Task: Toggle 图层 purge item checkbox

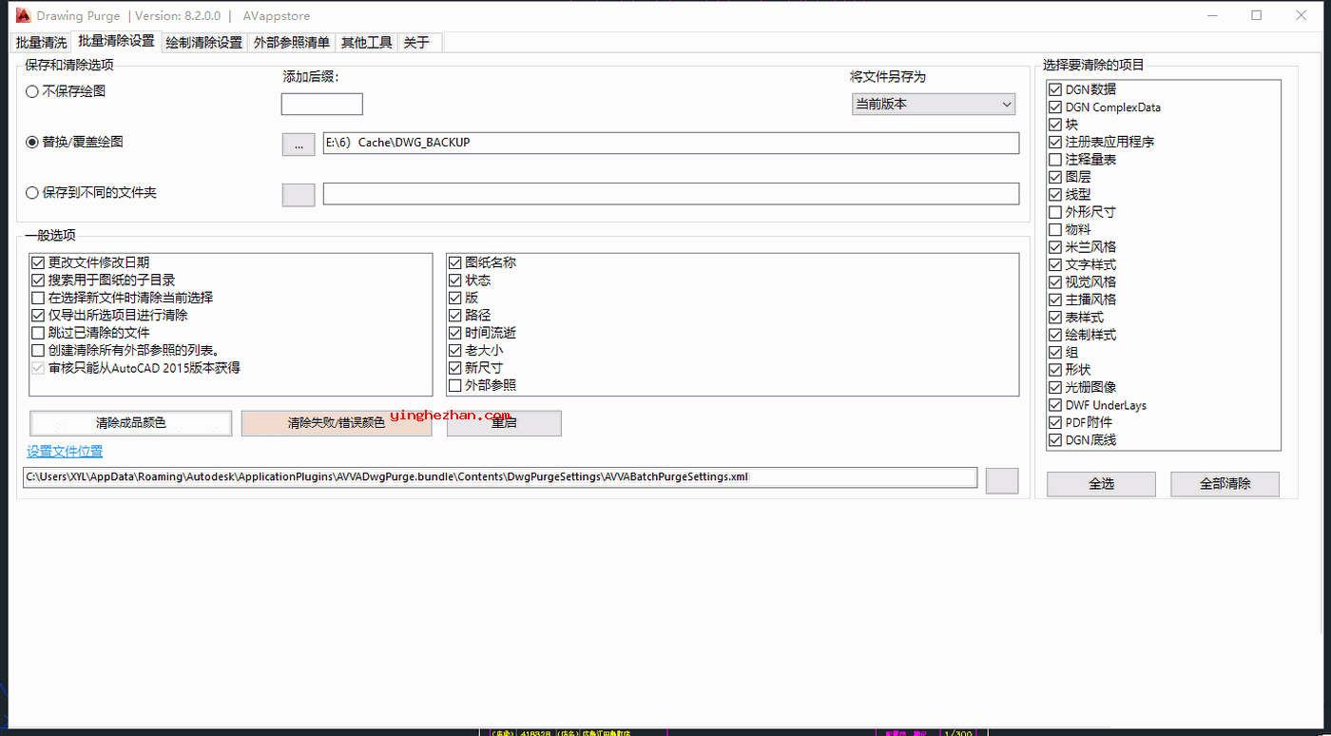Action: (x=1055, y=177)
